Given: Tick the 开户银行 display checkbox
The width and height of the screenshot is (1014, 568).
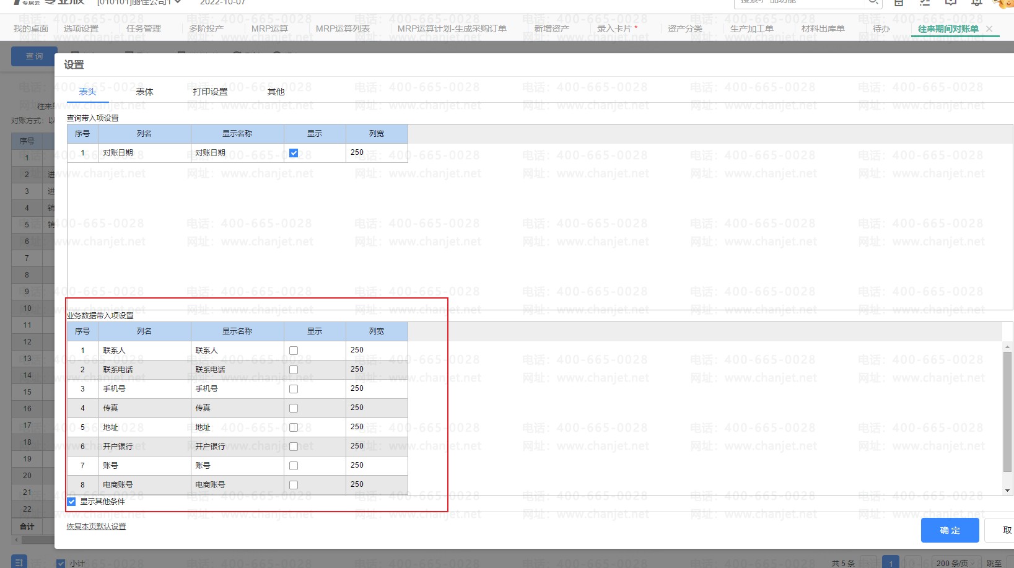Looking at the screenshot, I should point(294,447).
